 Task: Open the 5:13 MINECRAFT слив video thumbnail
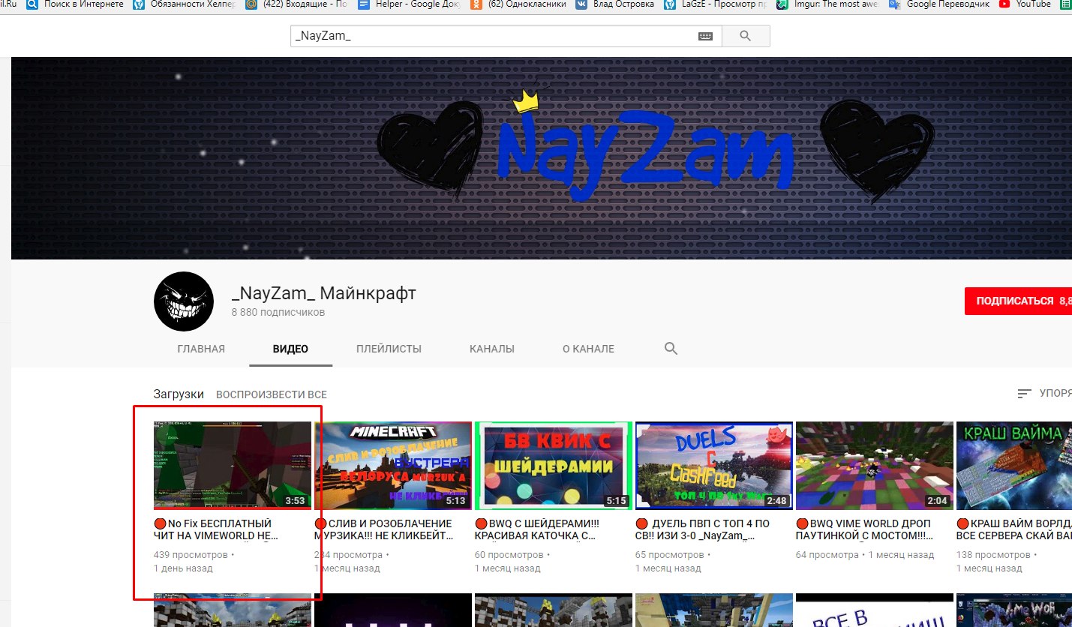(393, 466)
